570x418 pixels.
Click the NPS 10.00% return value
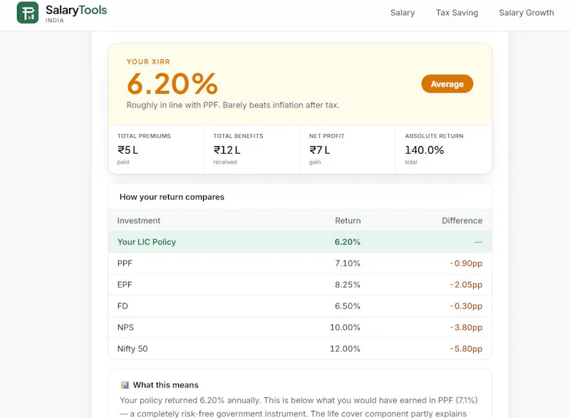(x=345, y=328)
